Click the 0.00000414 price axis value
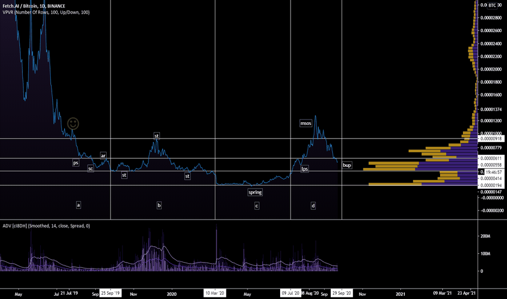507x299 pixels. 491,178
